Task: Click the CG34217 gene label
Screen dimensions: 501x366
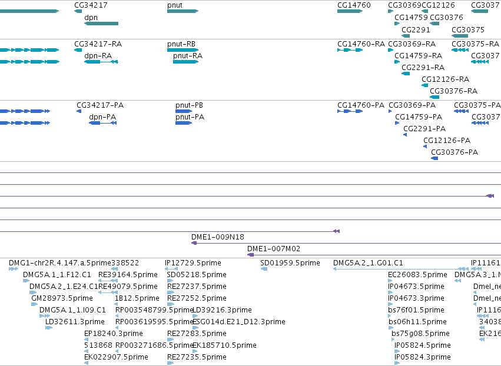Action: pos(91,5)
